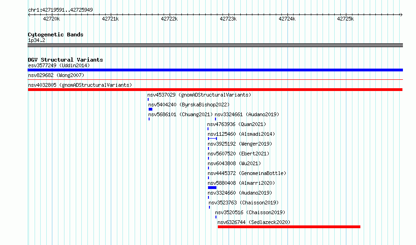Image resolution: width=416 pixels, height=245 pixels.
Task: Select the nsv5686101 (Chuang2021) label
Action: [x=180, y=114]
